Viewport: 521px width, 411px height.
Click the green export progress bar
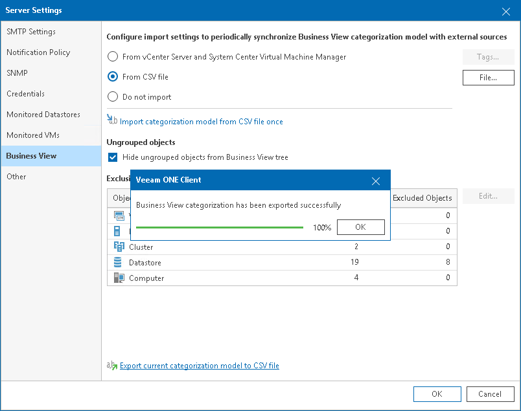click(220, 227)
